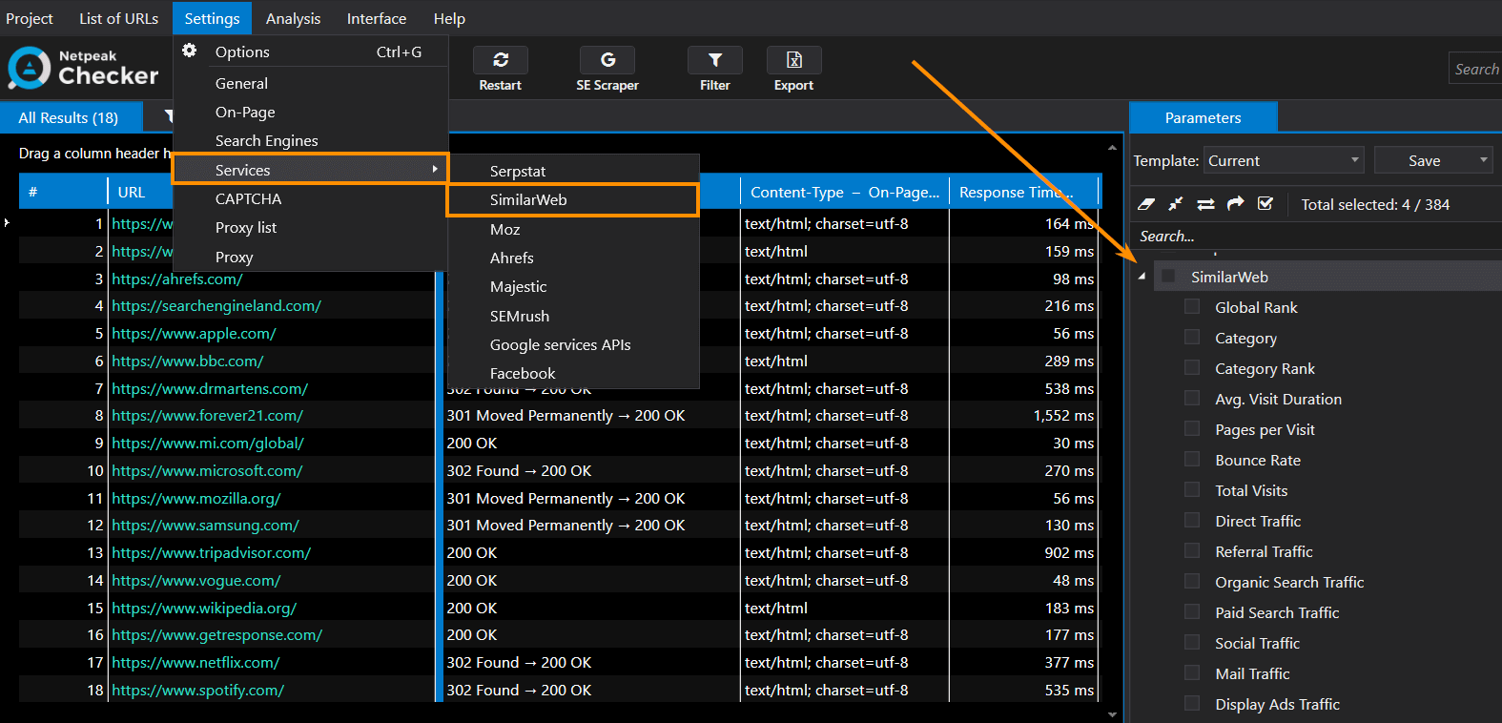This screenshot has width=1502, height=723.
Task: Select On-Page settings entry
Action: [x=311, y=112]
